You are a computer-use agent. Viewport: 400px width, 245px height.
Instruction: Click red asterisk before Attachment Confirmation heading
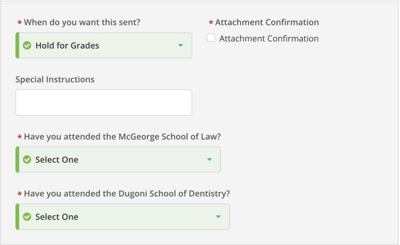click(x=211, y=23)
